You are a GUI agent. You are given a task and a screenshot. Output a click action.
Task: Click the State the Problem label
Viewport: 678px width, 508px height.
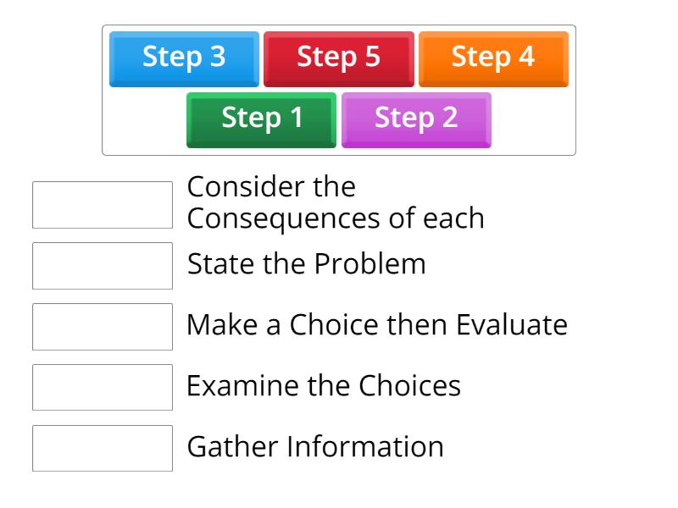pos(306,265)
